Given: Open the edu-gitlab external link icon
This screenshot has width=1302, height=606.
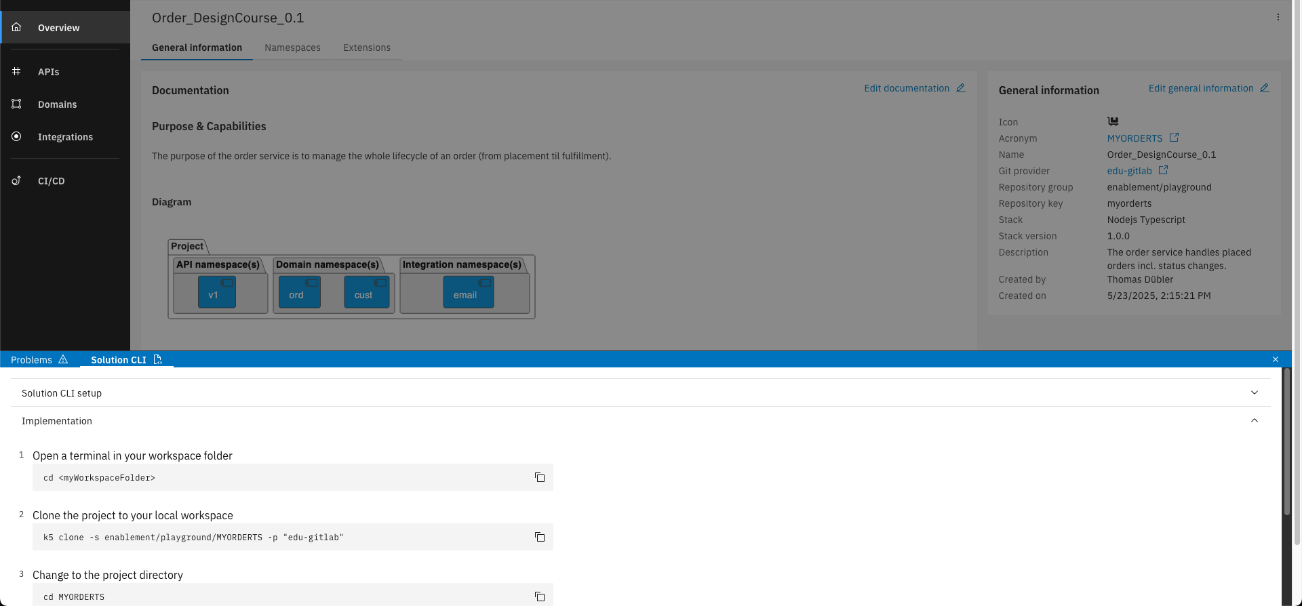Looking at the screenshot, I should click(x=1163, y=170).
